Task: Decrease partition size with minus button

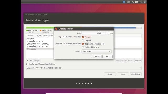Action: [x=103, y=33]
